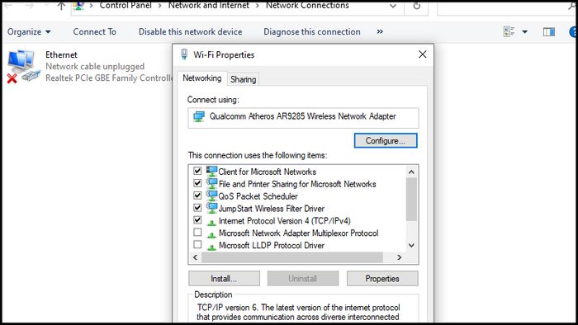Image resolution: width=578 pixels, height=325 pixels.
Task: Show more toolbar commands chevron
Action: click(380, 31)
